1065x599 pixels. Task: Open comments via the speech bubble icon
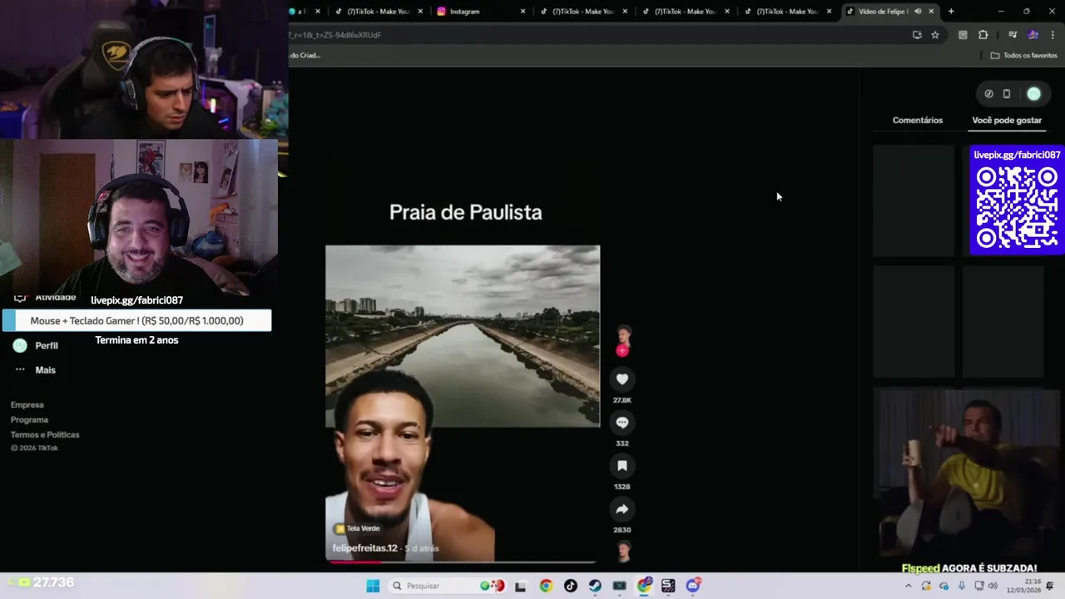point(622,423)
